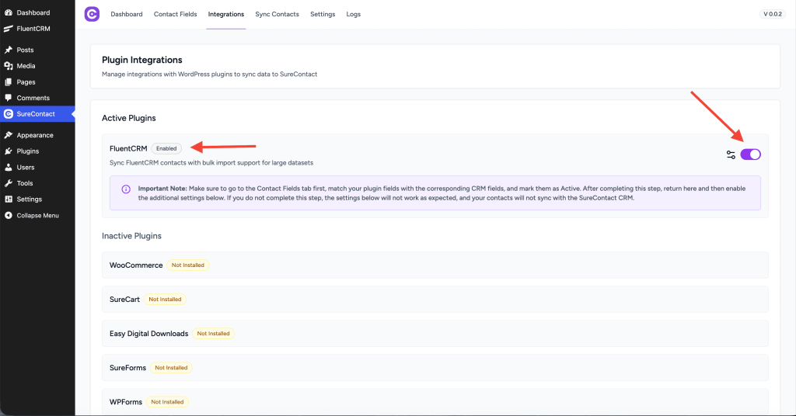
Task: Open Posts from the pin icon
Action: coord(9,50)
